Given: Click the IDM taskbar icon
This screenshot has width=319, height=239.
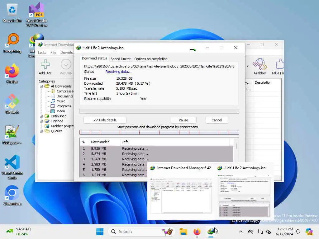Looking at the screenshot, I should pos(211,232).
